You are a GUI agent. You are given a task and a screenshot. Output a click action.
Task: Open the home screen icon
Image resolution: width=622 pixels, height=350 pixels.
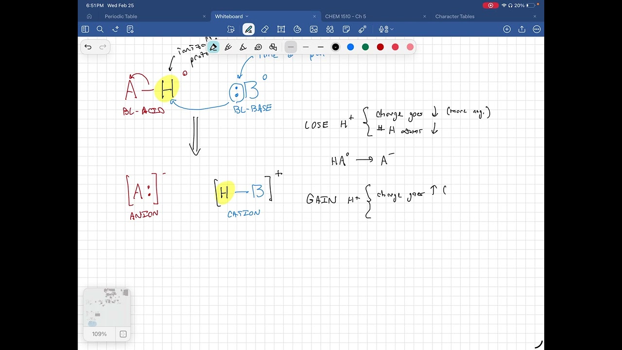(x=89, y=17)
